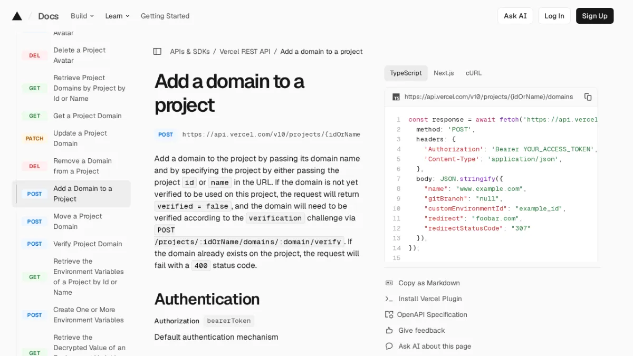Click the terminal icon beside Install Vercel Plugin
633x356 pixels.
click(x=389, y=299)
